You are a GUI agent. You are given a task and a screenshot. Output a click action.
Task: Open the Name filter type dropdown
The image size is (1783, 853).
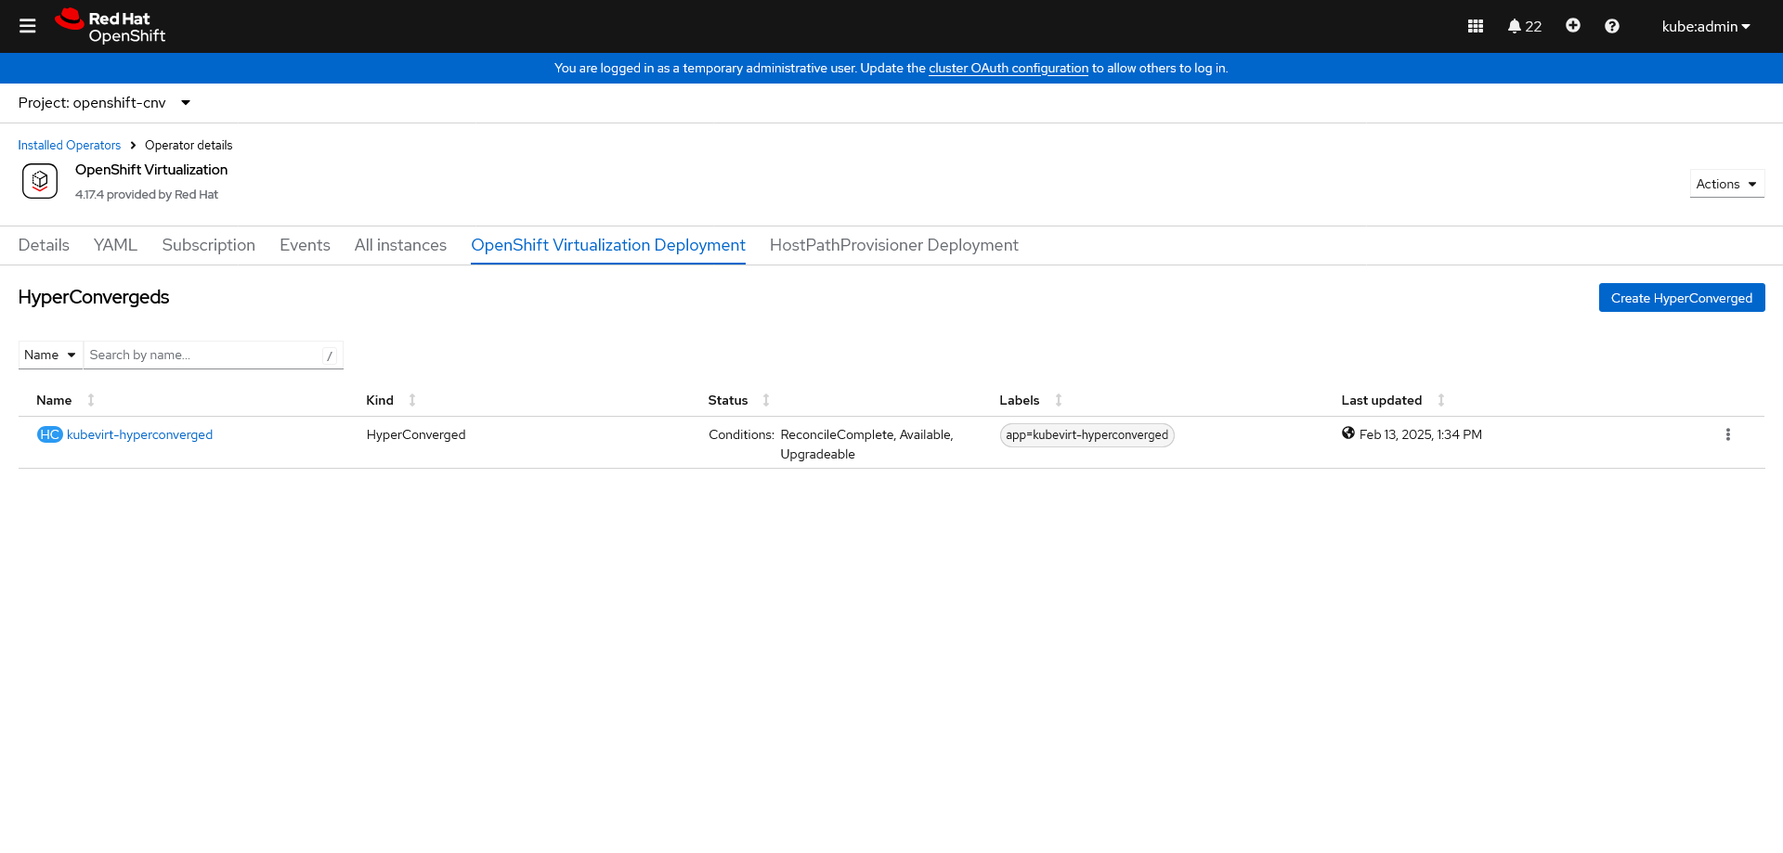(50, 355)
